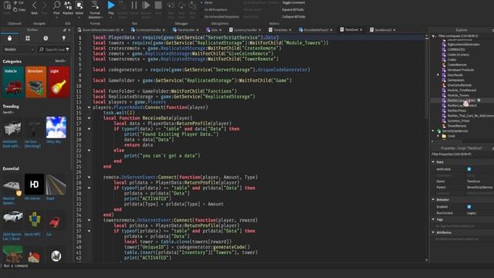The height and width of the screenshot is (278, 494).
Task: Collapse the fold at code line 27
Action: 90,177
